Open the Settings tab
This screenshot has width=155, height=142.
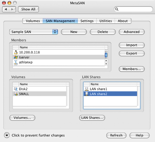87,21
